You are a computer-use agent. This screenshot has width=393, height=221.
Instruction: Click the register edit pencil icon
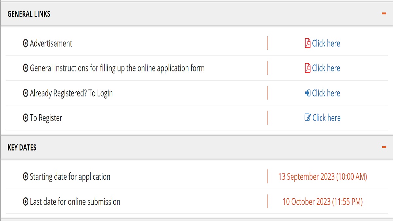pos(308,118)
